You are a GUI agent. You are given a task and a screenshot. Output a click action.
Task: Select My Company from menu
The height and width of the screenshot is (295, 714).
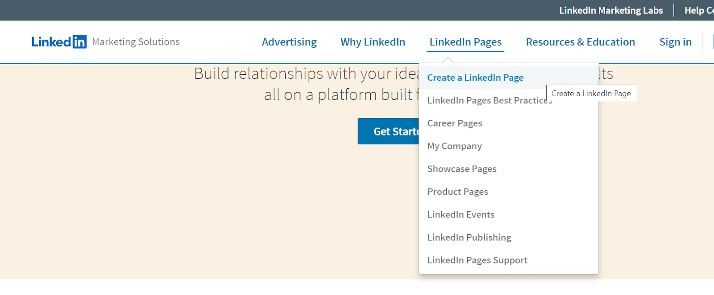pos(454,146)
